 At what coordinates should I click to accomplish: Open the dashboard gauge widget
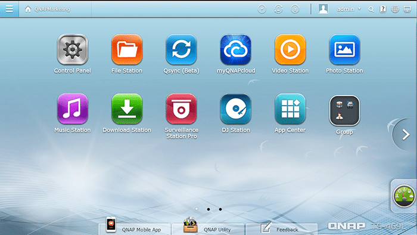(404, 196)
